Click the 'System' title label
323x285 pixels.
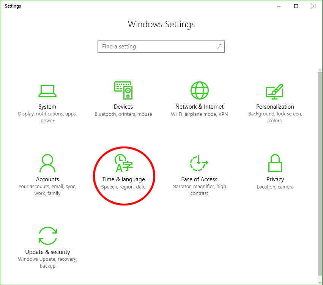47,107
